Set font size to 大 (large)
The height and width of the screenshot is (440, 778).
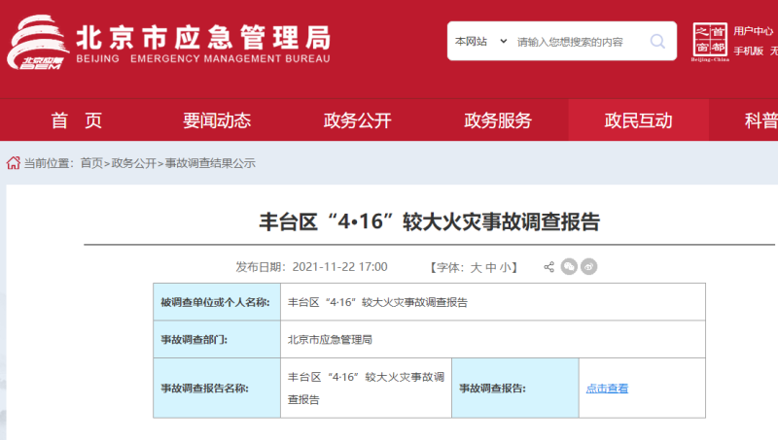tap(477, 267)
